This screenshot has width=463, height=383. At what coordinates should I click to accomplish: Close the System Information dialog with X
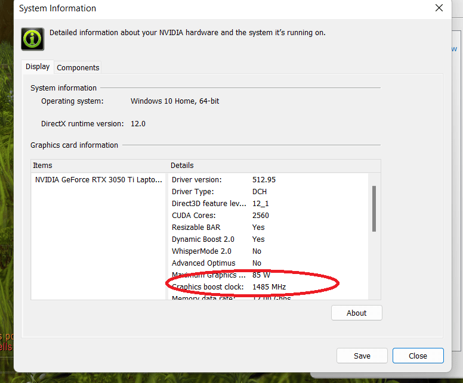coord(439,8)
